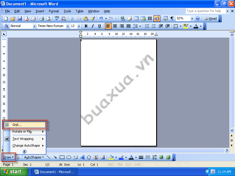
Task: Toggle the Drawing toolbar button
Action: pos(157,18)
